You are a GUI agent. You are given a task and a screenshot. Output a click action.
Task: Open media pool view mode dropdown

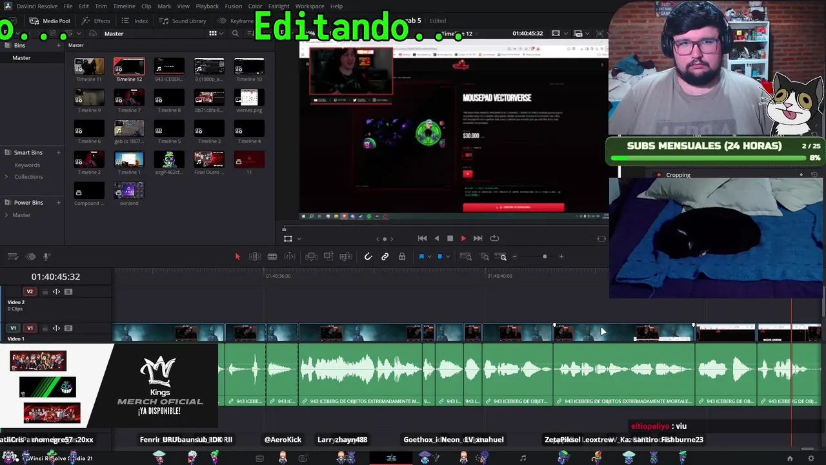point(222,34)
